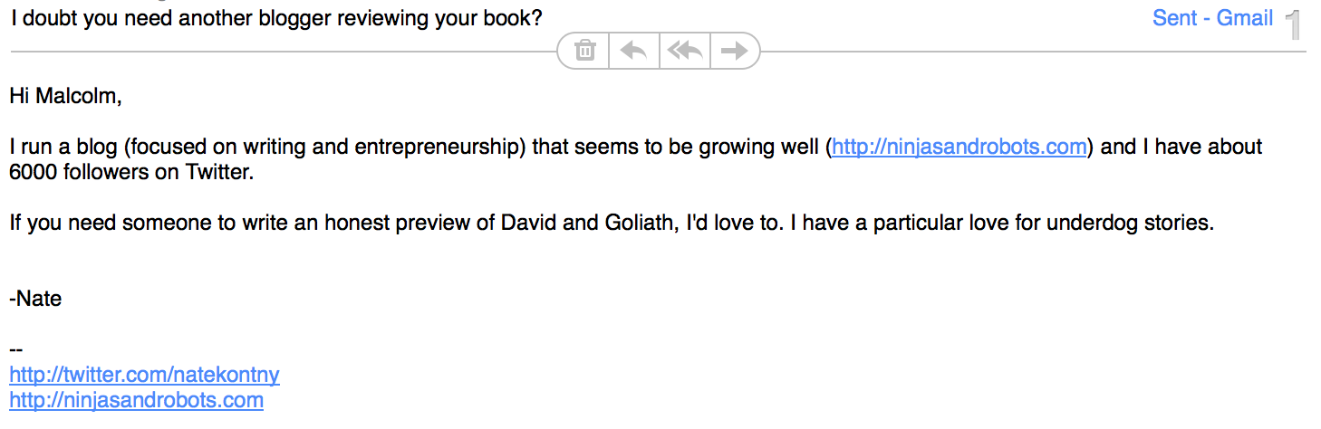Forward the message using the right-arrow icon
Image resolution: width=1321 pixels, height=429 pixels.
tap(734, 51)
